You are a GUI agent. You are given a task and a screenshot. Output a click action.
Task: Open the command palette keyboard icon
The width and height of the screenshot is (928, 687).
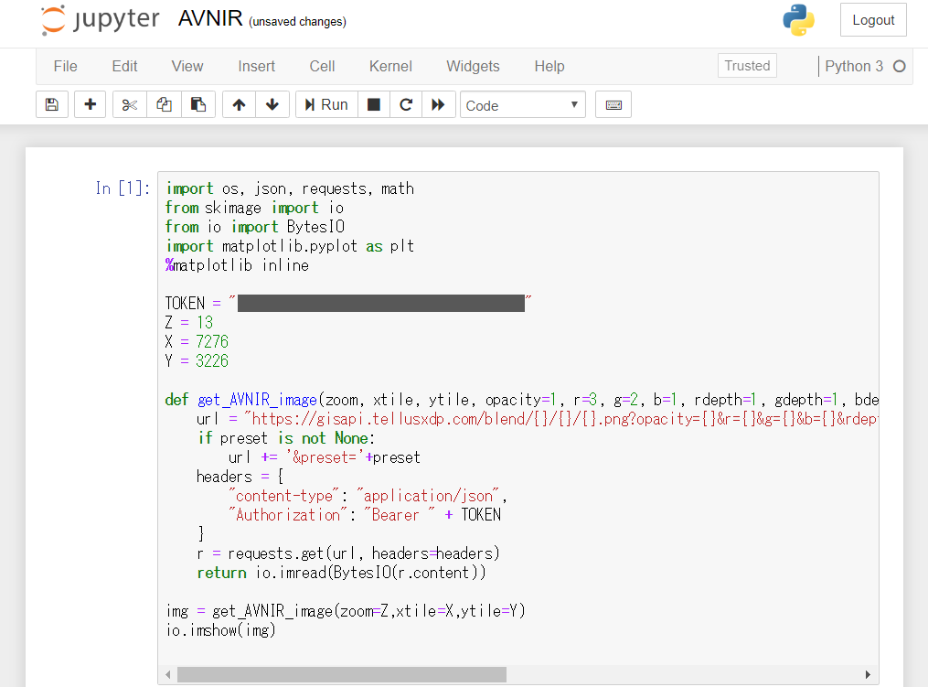click(x=613, y=105)
